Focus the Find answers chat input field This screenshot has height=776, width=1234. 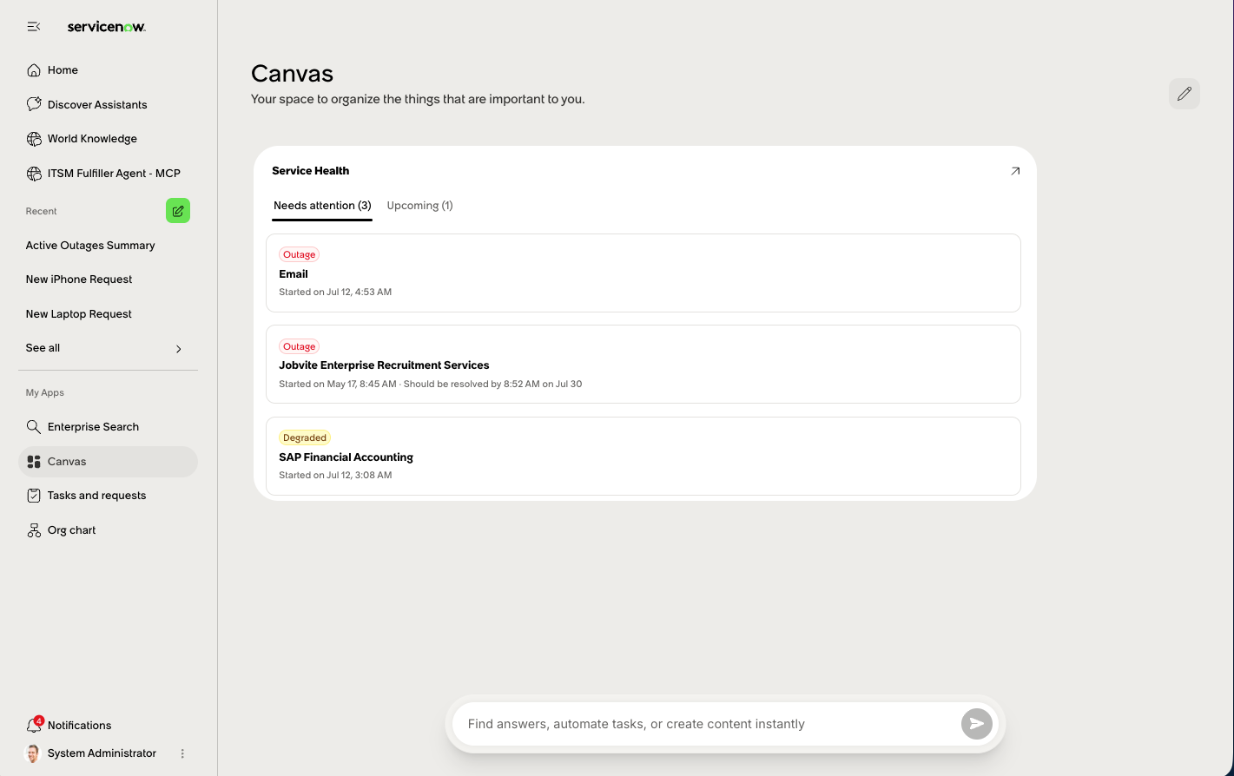tap(706, 724)
